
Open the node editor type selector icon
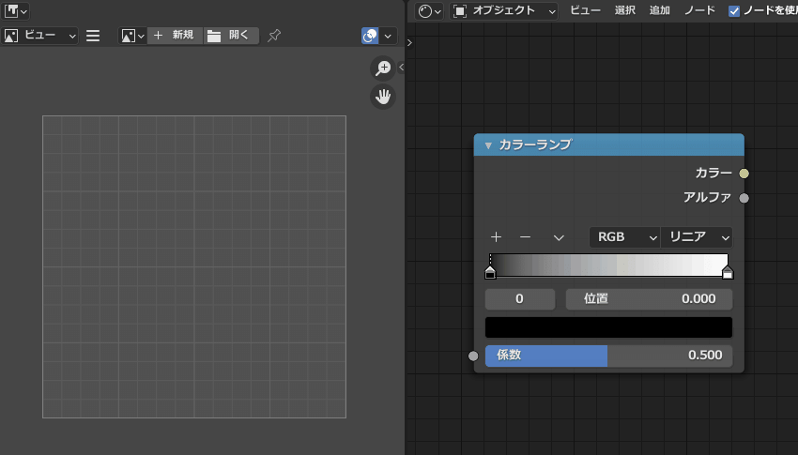coord(430,11)
